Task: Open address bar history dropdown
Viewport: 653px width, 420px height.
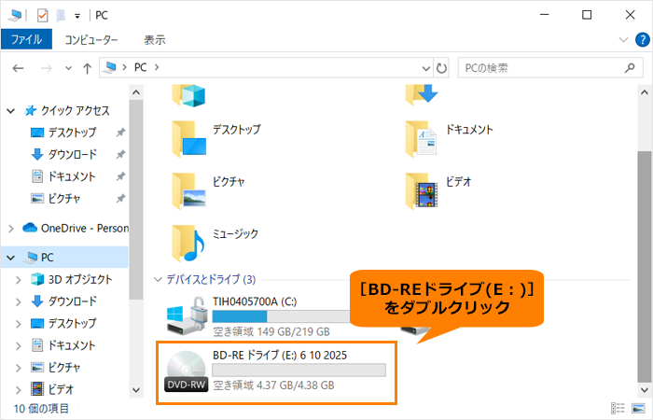Action: coord(425,68)
